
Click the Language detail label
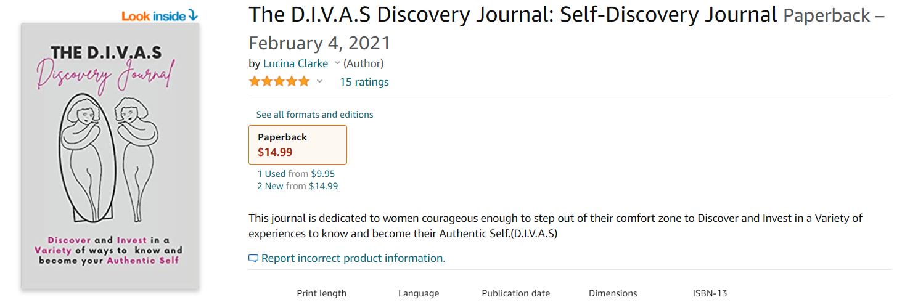tap(419, 293)
